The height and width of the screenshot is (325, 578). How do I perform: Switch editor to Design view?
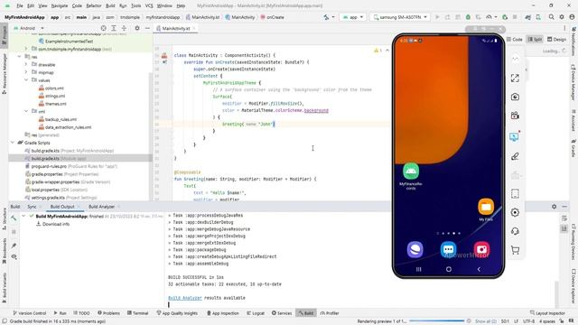pos(556,40)
